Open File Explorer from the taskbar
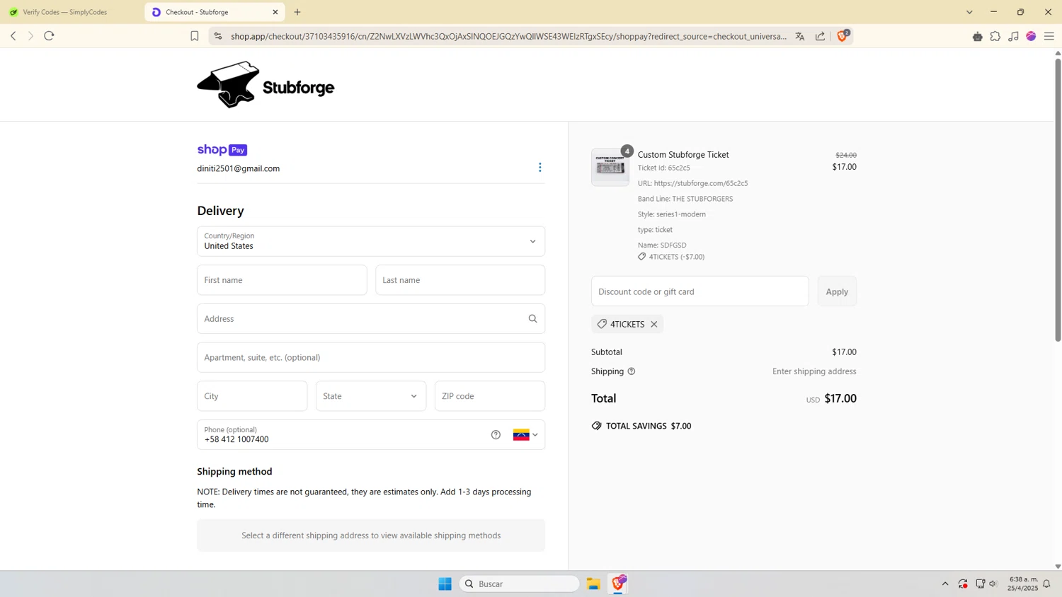 coord(593,584)
